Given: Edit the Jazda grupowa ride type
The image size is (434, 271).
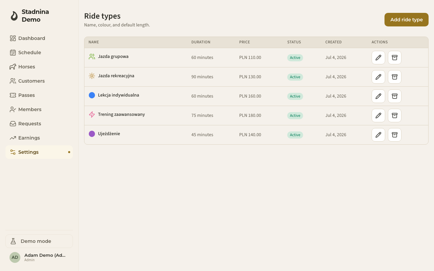Looking at the screenshot, I should (x=378, y=58).
